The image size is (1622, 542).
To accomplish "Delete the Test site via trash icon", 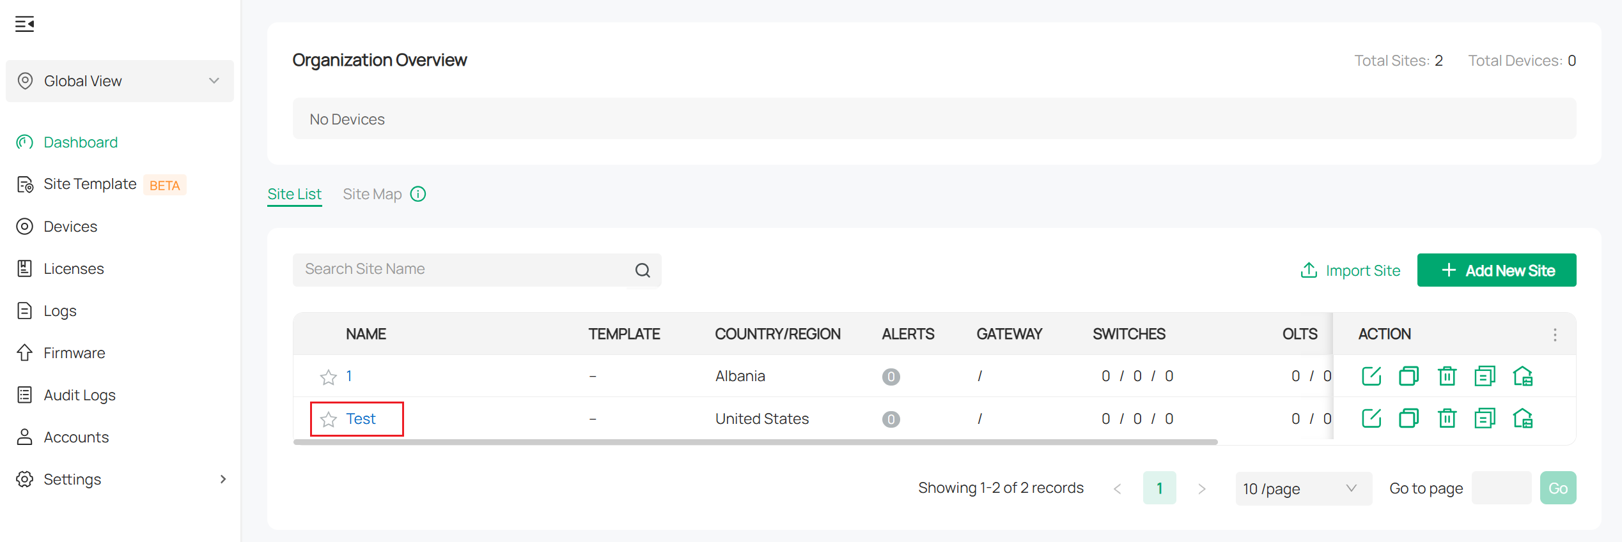I will click(1447, 418).
